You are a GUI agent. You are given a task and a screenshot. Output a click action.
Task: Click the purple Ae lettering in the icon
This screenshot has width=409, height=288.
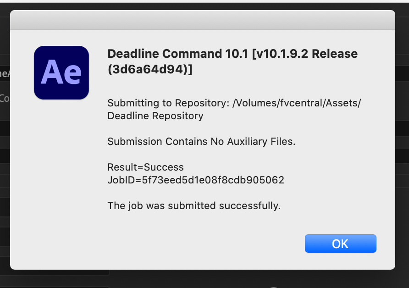tap(61, 72)
